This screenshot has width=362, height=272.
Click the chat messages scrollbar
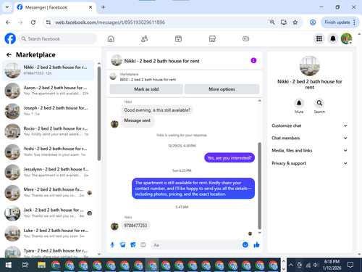pyautogui.click(x=259, y=186)
